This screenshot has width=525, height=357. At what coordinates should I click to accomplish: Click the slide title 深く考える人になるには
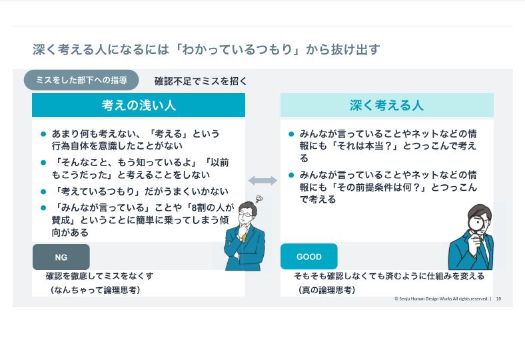pos(207,49)
